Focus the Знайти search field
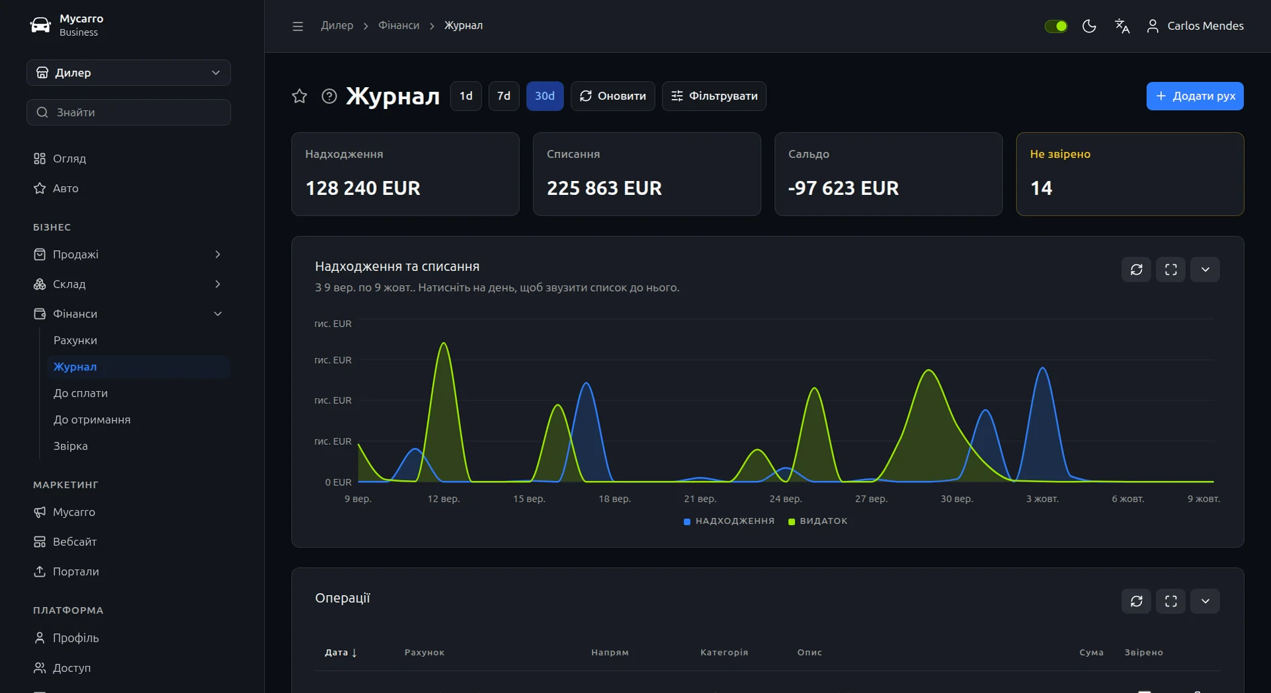1271x693 pixels. coord(128,112)
